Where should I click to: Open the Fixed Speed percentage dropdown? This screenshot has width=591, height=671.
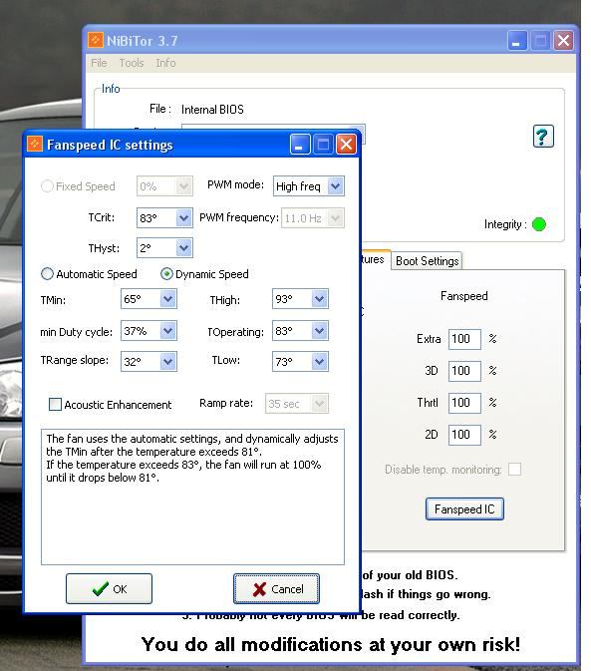[x=184, y=186]
